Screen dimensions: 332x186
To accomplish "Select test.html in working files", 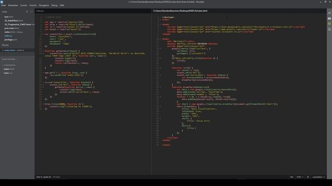I will click(x=9, y=17).
